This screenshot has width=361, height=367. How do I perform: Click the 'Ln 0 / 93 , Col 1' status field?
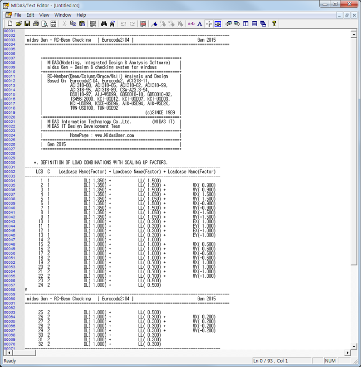click(282, 361)
